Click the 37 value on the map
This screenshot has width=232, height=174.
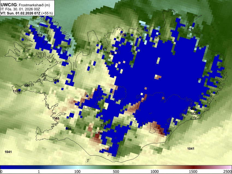coord(64,51)
